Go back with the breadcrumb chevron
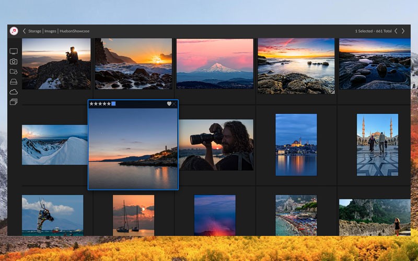This screenshot has height=261, width=418. (24, 31)
